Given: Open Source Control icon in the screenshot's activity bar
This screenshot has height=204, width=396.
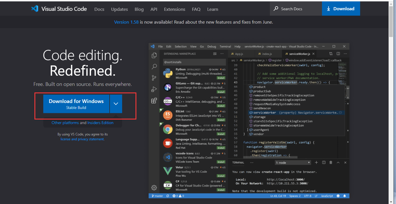Looking at the screenshot, I should click(154, 78).
